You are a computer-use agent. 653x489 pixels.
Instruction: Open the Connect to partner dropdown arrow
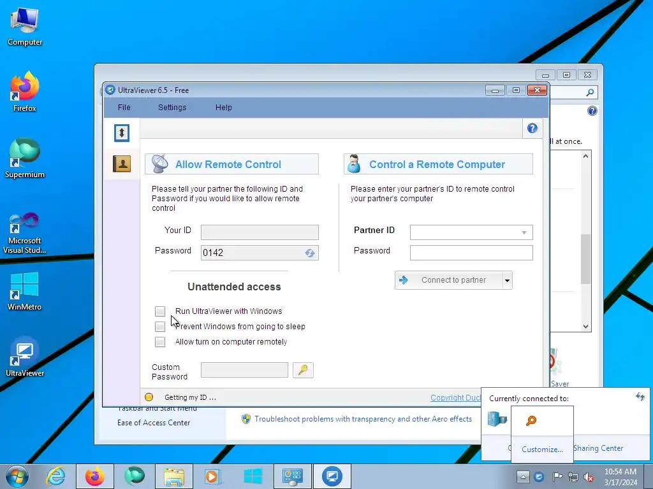point(507,280)
